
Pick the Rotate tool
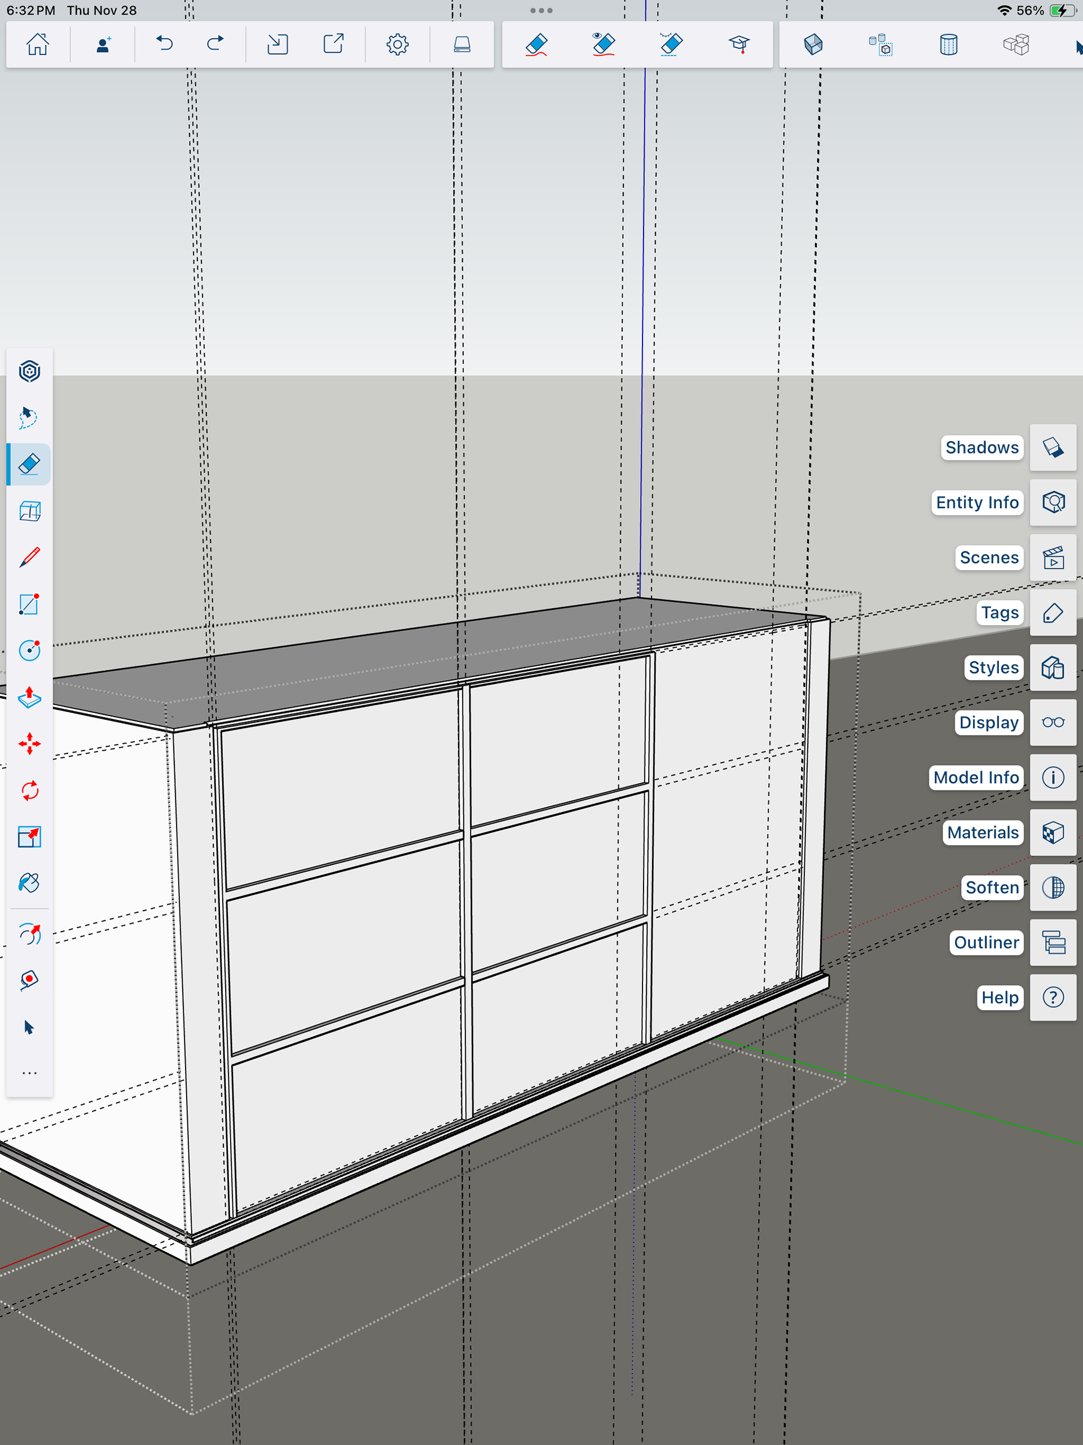(x=29, y=790)
